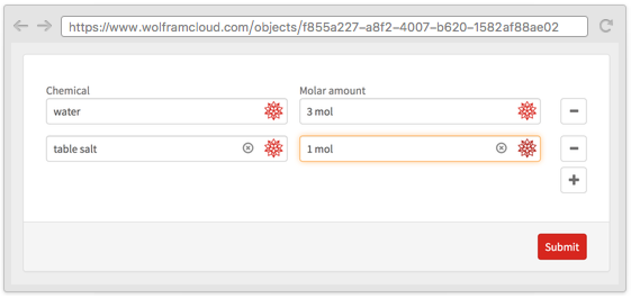Click the browser back arrow
The height and width of the screenshot is (298, 631).
pyautogui.click(x=21, y=26)
